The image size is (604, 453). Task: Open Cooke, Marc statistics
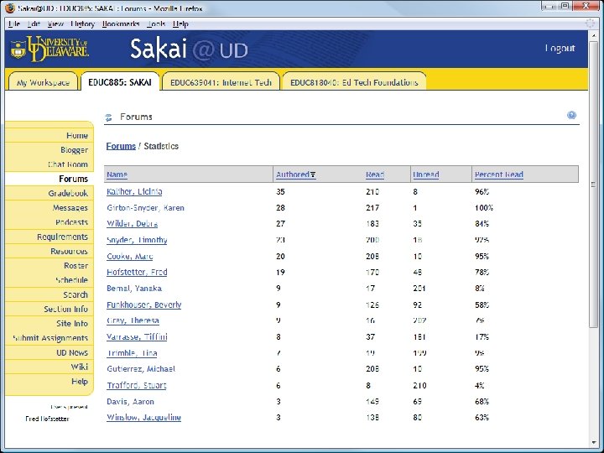[130, 256]
